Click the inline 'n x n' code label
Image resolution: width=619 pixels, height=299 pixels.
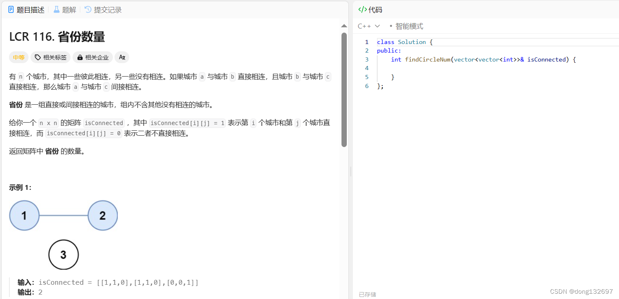pos(48,123)
